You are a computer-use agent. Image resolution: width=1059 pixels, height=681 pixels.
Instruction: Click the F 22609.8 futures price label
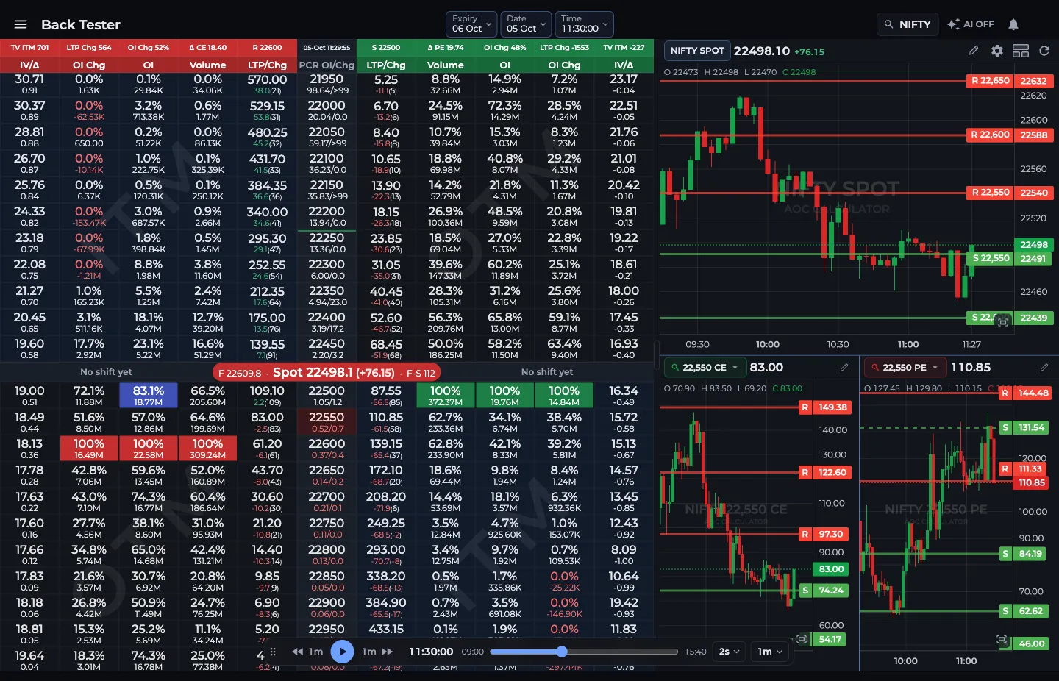pos(240,373)
